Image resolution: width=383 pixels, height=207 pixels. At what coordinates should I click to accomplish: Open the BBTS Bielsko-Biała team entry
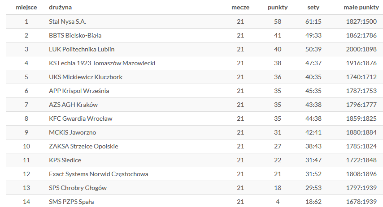tap(75, 35)
